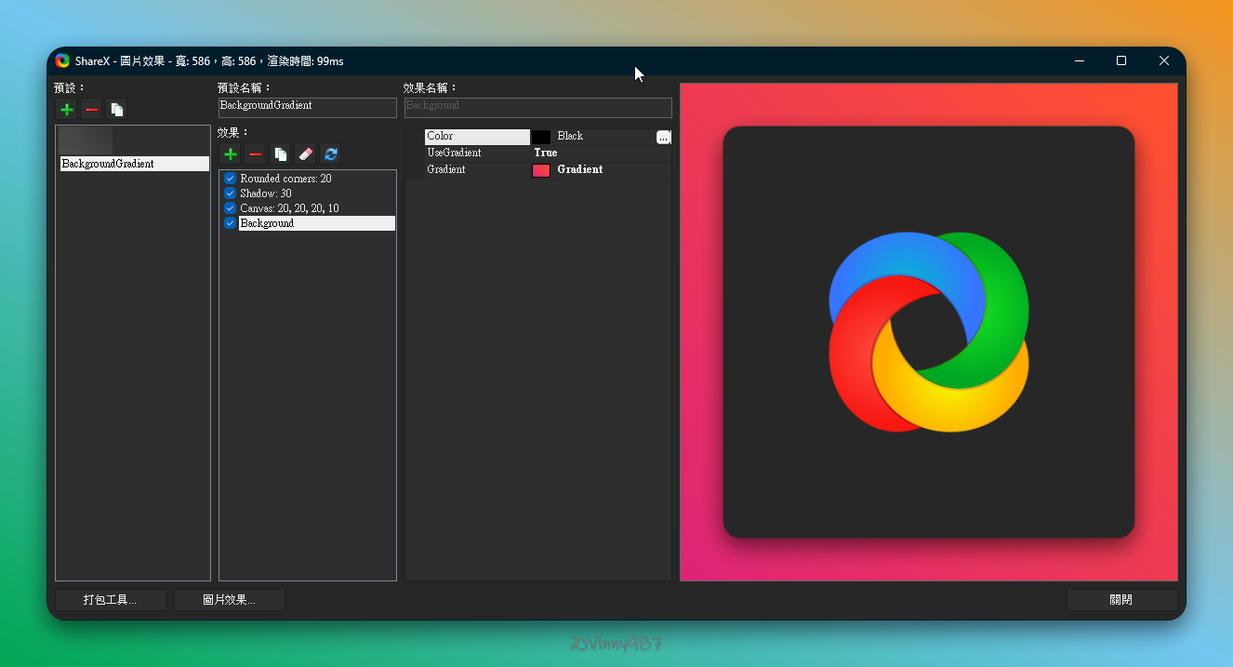Image resolution: width=1233 pixels, height=667 pixels.
Task: Add a new preset with the green plus
Action: tap(67, 110)
